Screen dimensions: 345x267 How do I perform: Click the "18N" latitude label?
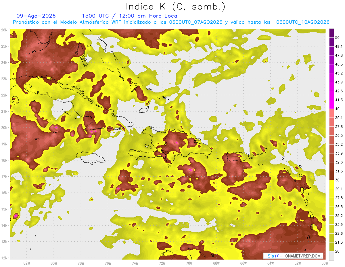point(4,160)
